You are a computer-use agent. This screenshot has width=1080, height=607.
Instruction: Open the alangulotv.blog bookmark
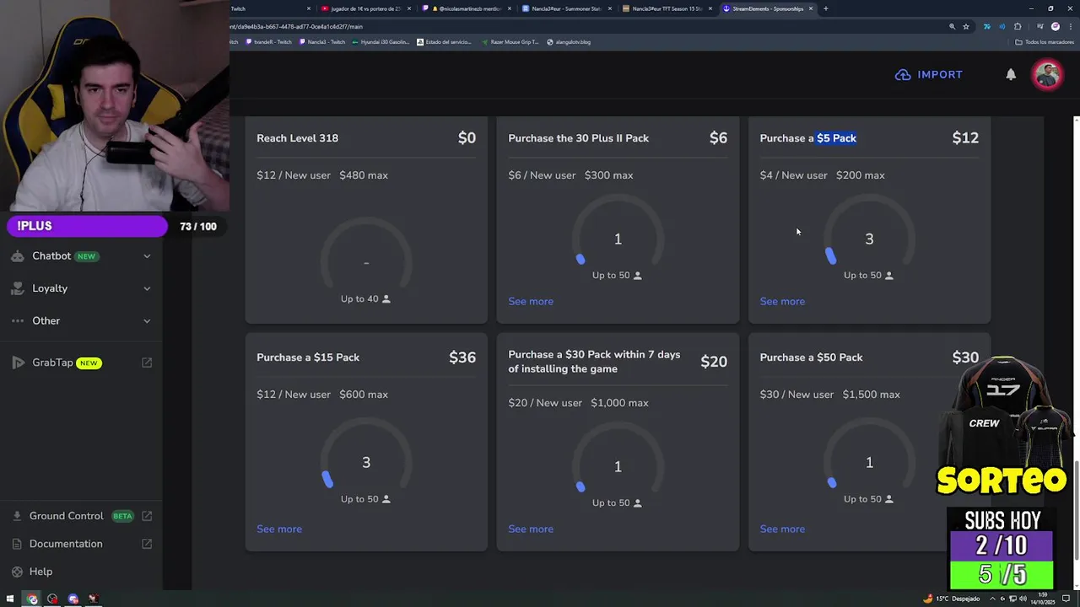569,42
